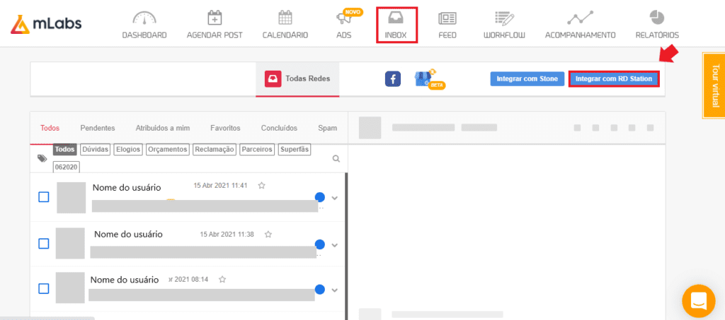Click the tags label icon

point(42,159)
